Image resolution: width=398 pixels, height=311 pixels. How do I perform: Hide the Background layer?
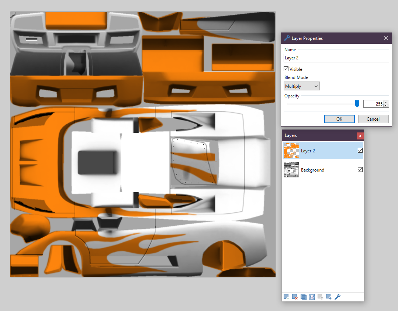point(360,170)
